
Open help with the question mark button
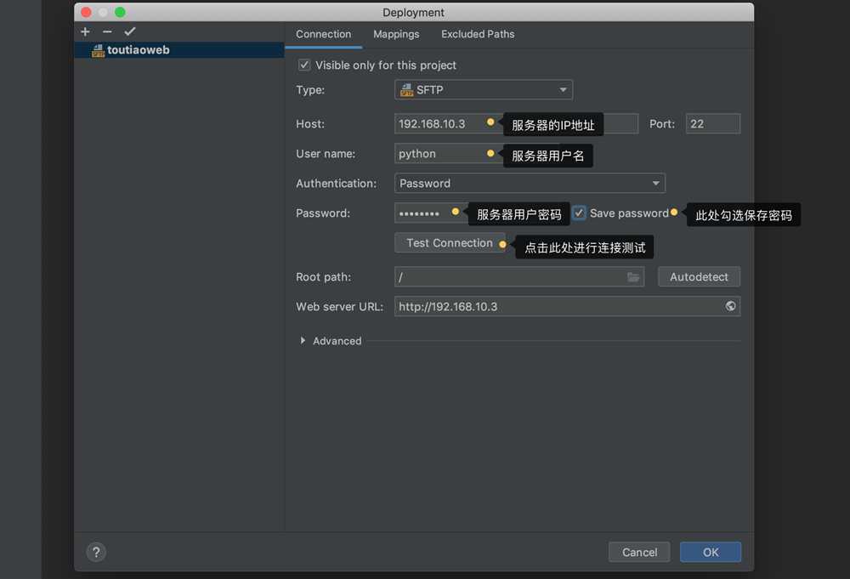click(x=96, y=553)
